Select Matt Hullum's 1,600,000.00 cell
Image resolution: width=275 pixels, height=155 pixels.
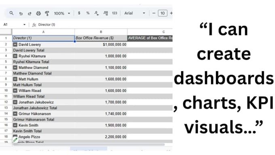pos(101,79)
